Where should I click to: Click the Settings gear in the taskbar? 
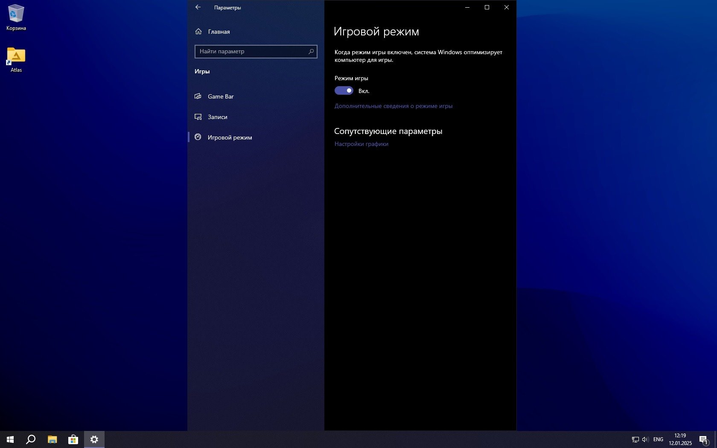pyautogui.click(x=94, y=439)
